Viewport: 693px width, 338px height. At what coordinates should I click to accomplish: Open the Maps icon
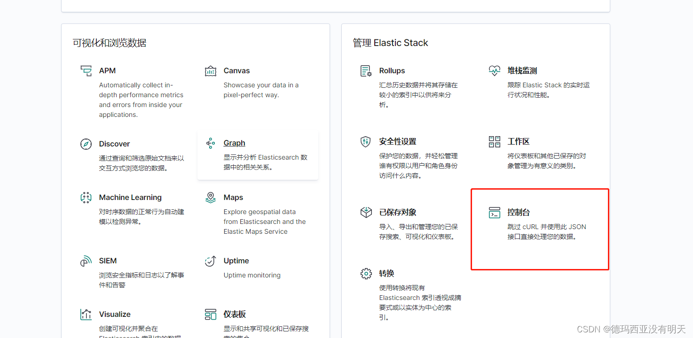(211, 198)
